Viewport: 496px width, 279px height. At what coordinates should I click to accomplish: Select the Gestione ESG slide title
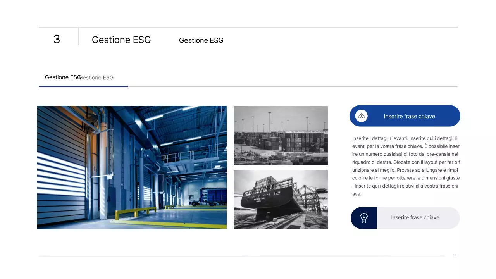(x=121, y=40)
